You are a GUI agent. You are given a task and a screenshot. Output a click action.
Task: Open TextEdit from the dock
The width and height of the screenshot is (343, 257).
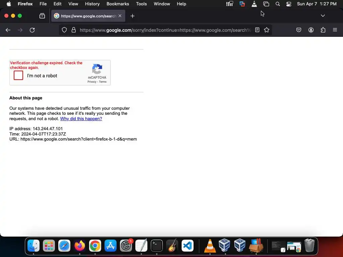[141, 246]
